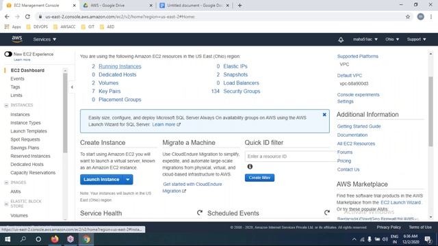438x246 pixels.
Task: Reload the page with refresh icon
Action: [27, 16]
